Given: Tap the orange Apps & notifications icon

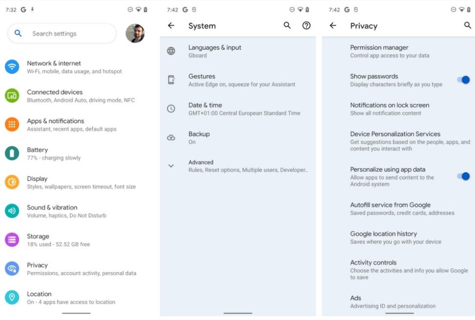Looking at the screenshot, I should pyautogui.click(x=12, y=124).
